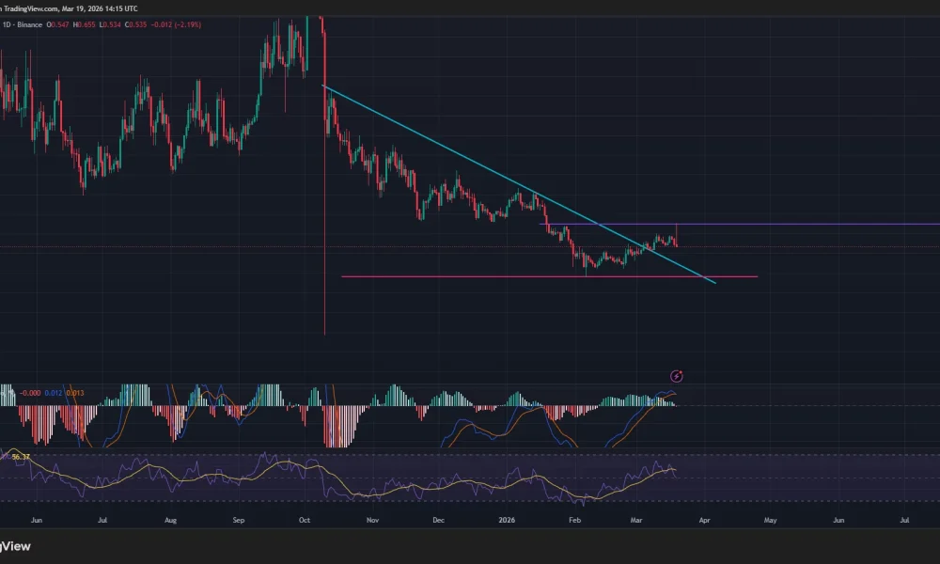Click the purple lightning flash icon on the chart

coord(677,376)
